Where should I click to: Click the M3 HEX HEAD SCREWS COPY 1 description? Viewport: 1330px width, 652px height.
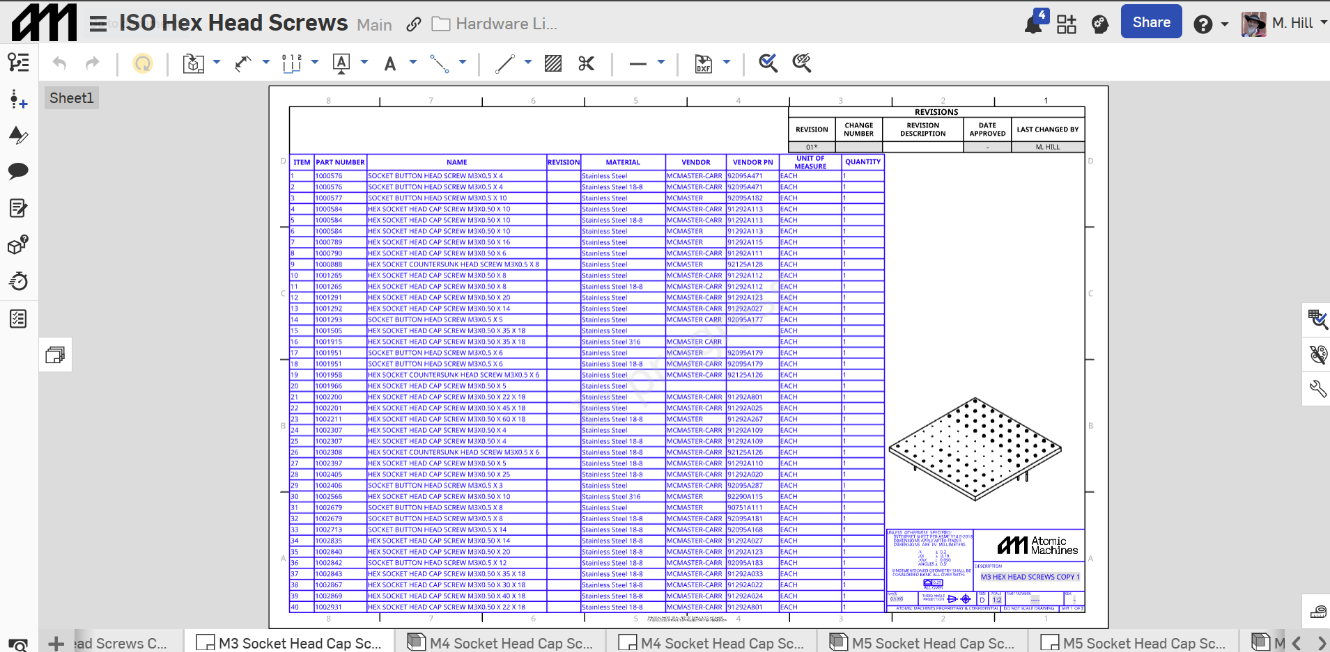click(1030, 577)
